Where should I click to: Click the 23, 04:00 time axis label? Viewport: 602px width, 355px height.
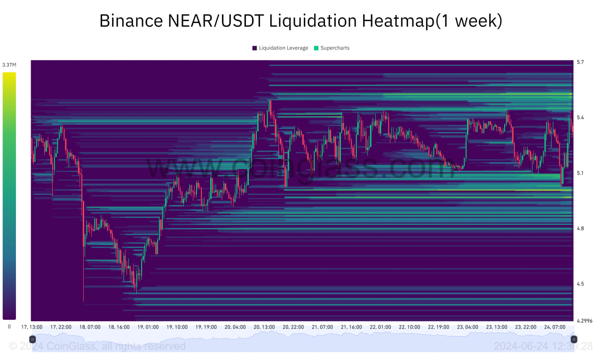[x=467, y=327]
